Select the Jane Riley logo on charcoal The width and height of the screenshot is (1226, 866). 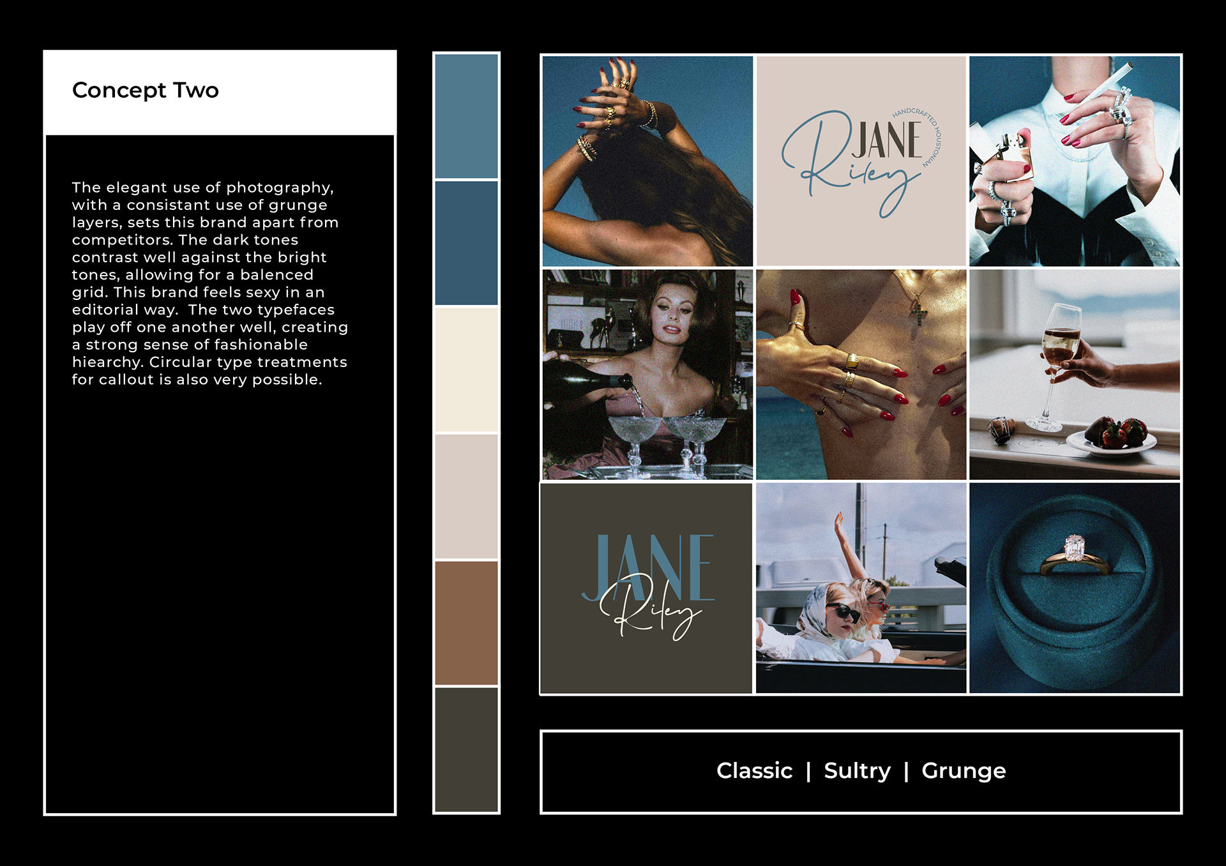[646, 588]
